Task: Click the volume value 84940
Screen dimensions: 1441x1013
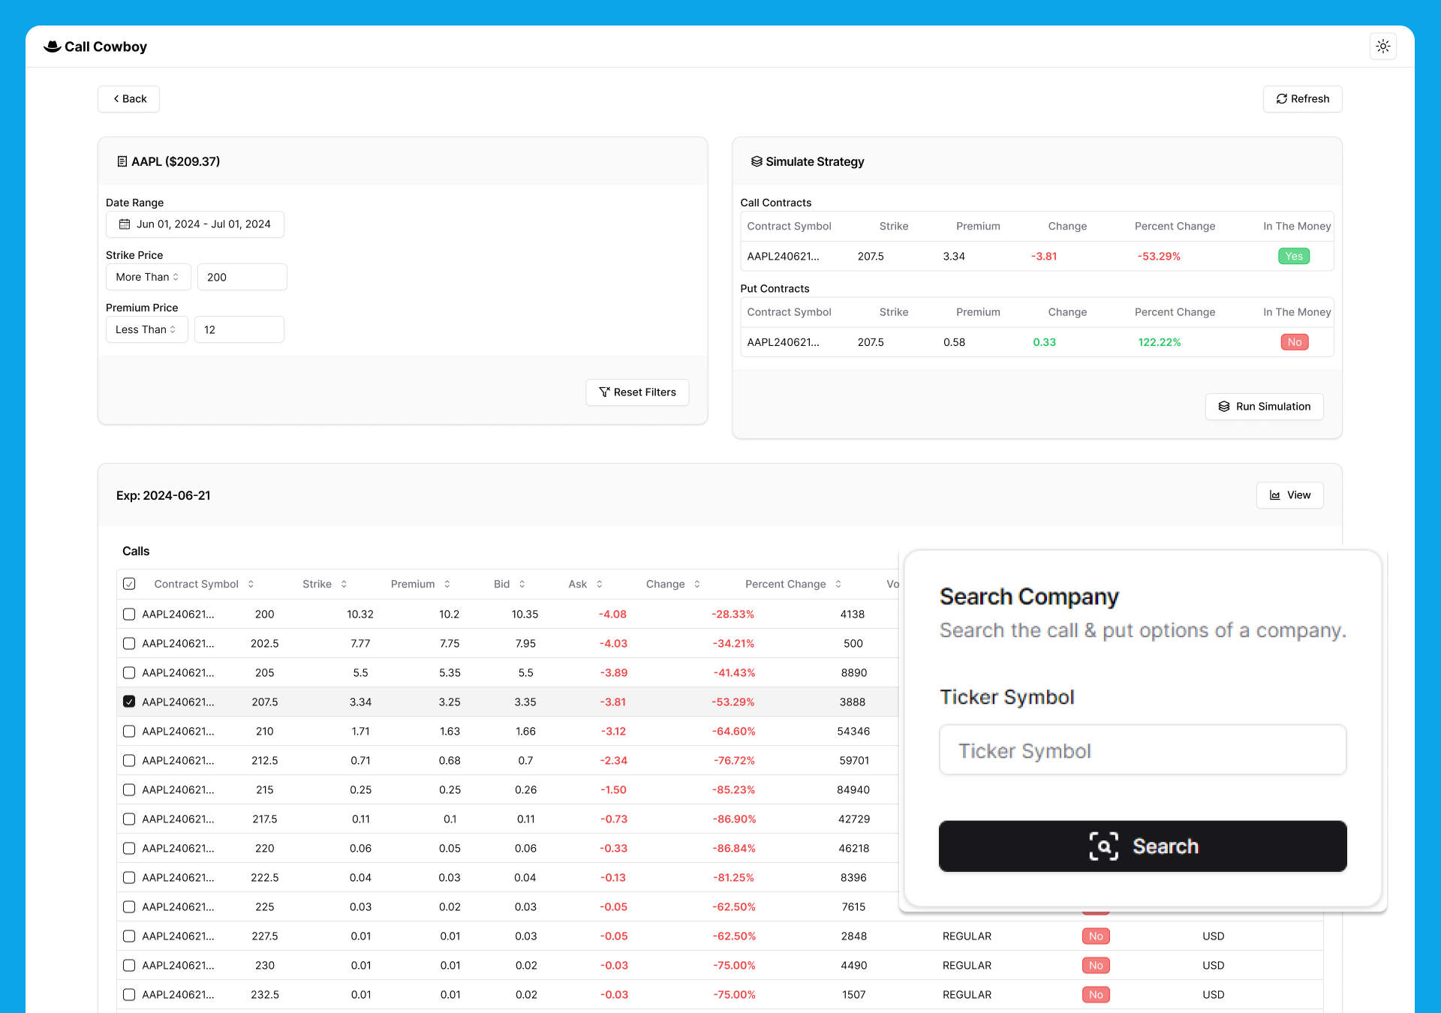Action: pyautogui.click(x=853, y=789)
